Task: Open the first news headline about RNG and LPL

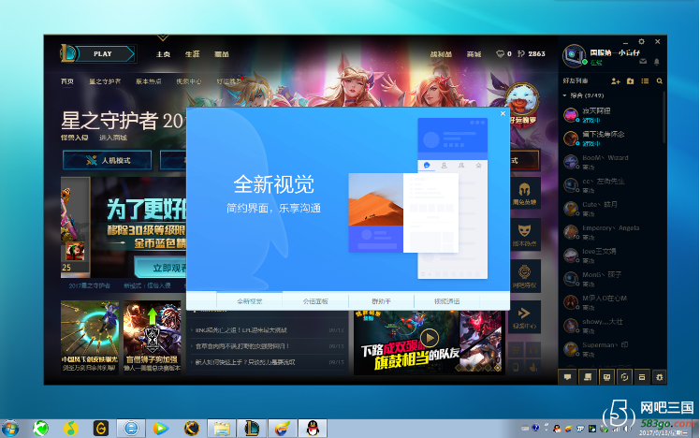Action: pyautogui.click(x=241, y=330)
